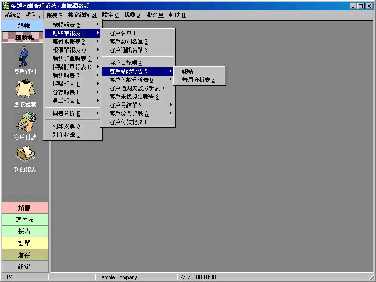The width and height of the screenshot is (376, 282).
Task: Open the 倉存 inventory sidebar section
Action: click(25, 255)
